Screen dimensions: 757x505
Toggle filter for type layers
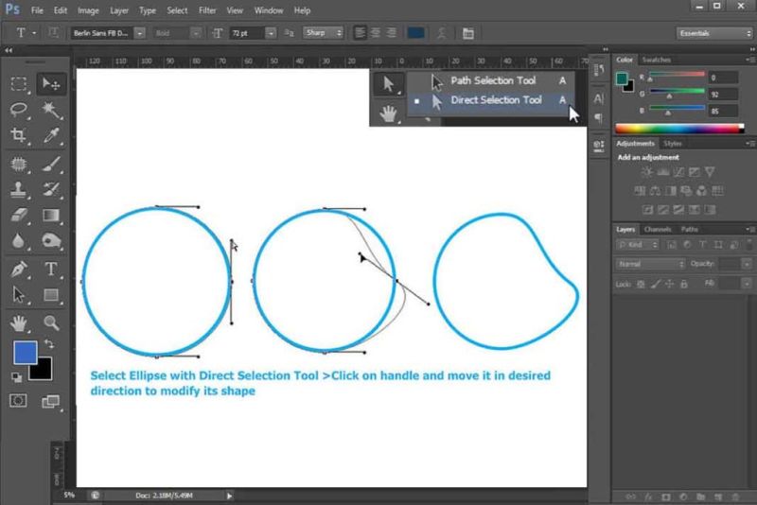point(703,245)
